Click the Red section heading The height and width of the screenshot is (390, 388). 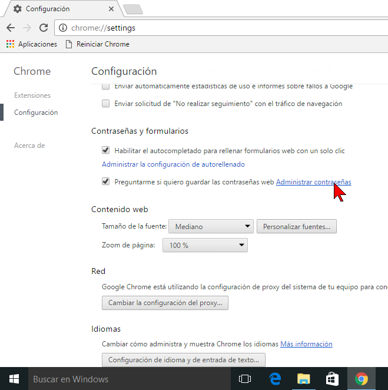(x=98, y=271)
